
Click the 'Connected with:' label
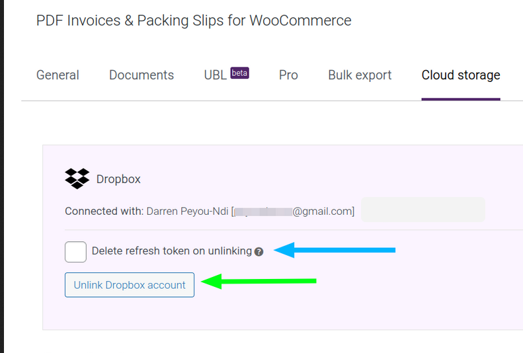click(x=104, y=212)
